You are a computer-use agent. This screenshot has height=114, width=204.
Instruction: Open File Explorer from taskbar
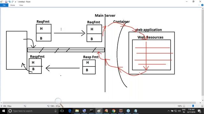click(77, 111)
